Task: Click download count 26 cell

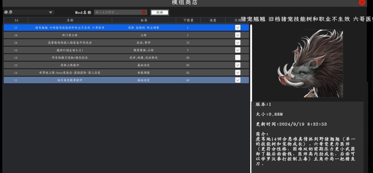Action: point(188,58)
